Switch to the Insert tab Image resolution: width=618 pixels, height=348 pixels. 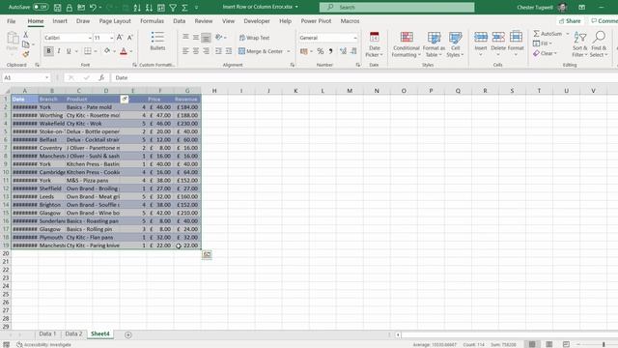point(60,21)
